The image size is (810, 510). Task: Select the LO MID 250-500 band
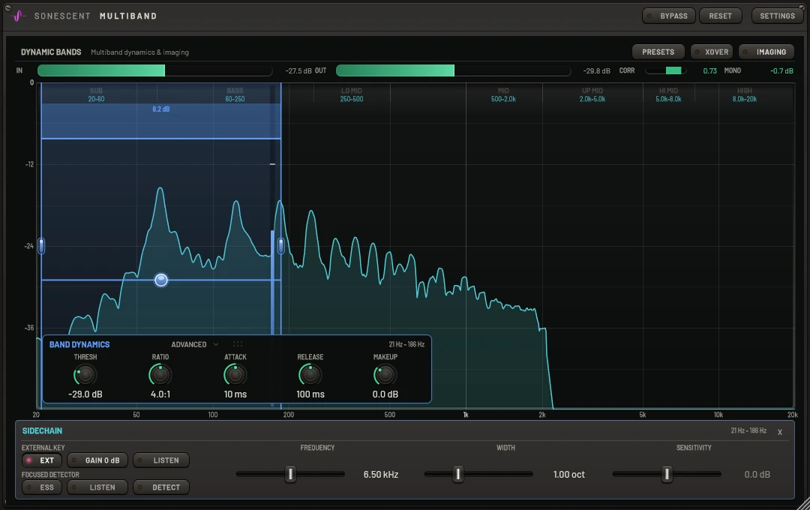pos(351,94)
